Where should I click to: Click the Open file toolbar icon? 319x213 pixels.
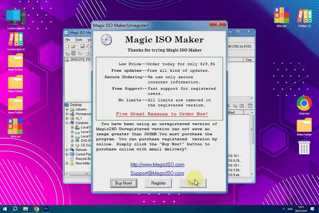[x=73, y=46]
